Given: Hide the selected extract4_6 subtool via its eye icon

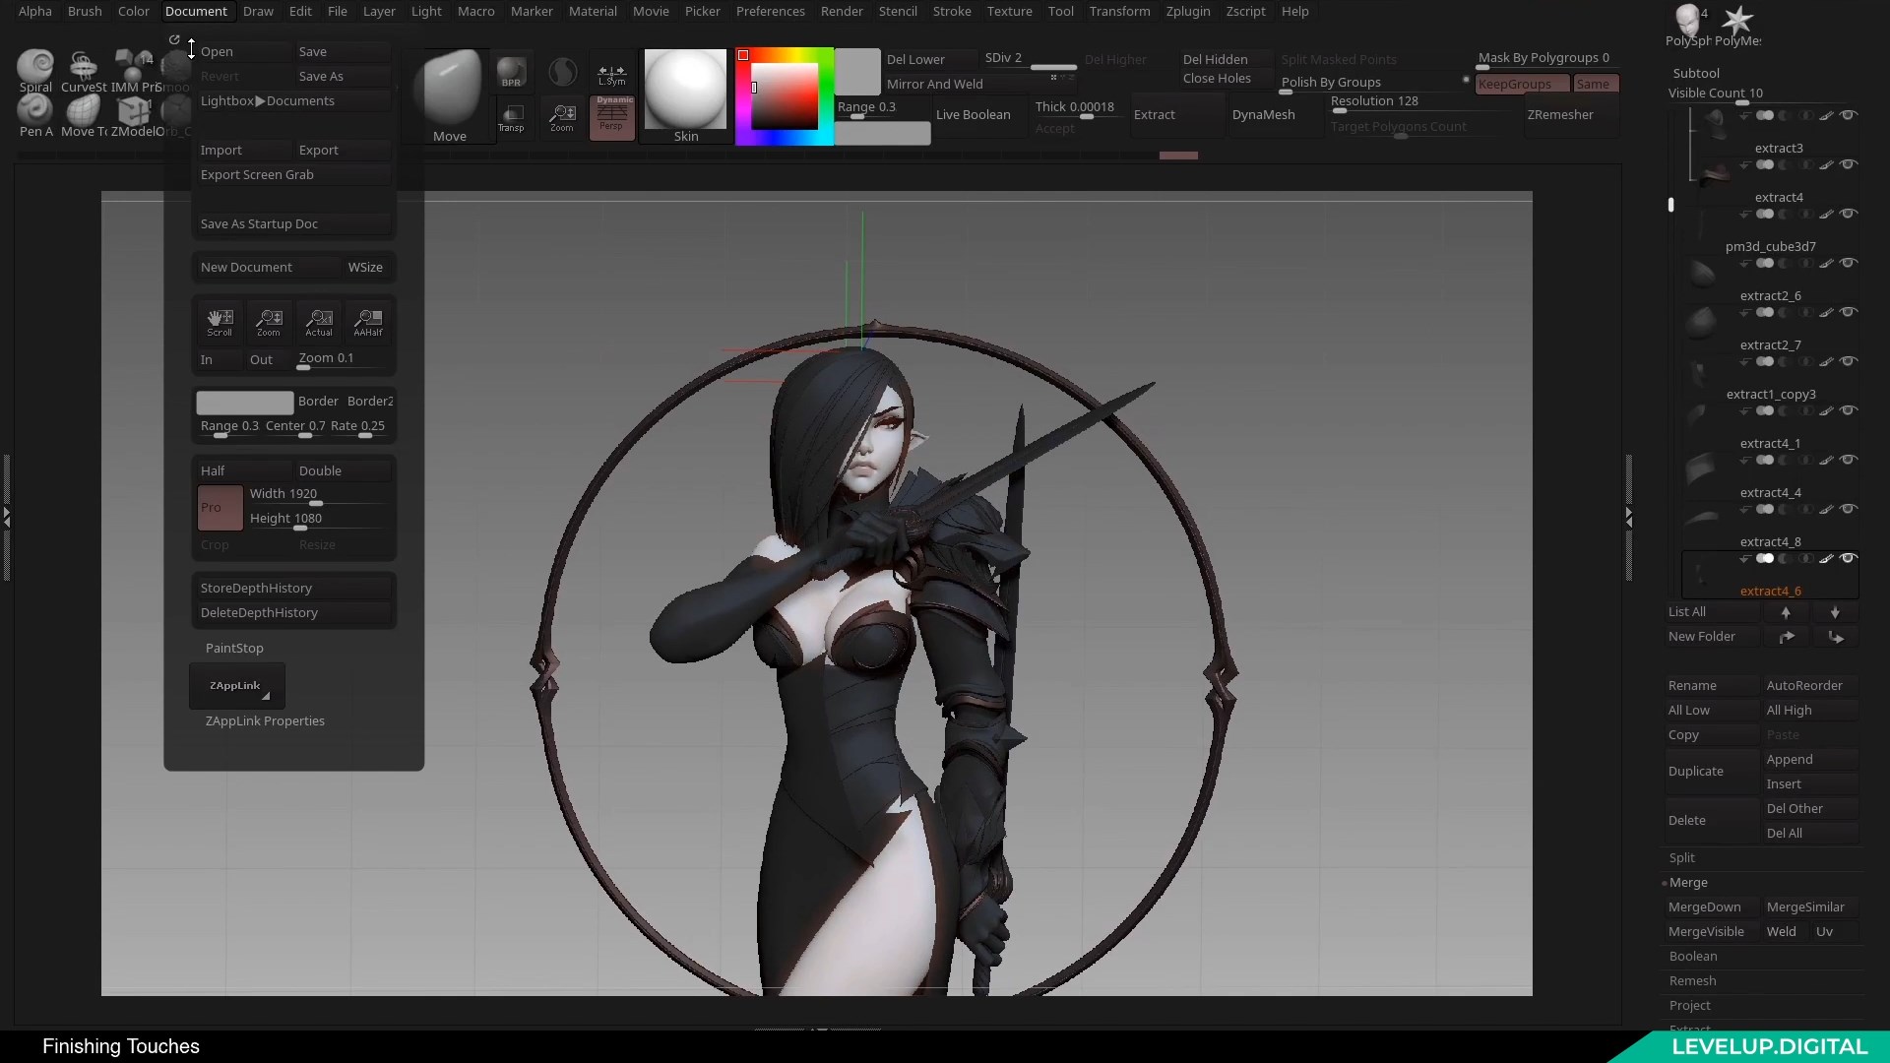Looking at the screenshot, I should pyautogui.click(x=1849, y=558).
